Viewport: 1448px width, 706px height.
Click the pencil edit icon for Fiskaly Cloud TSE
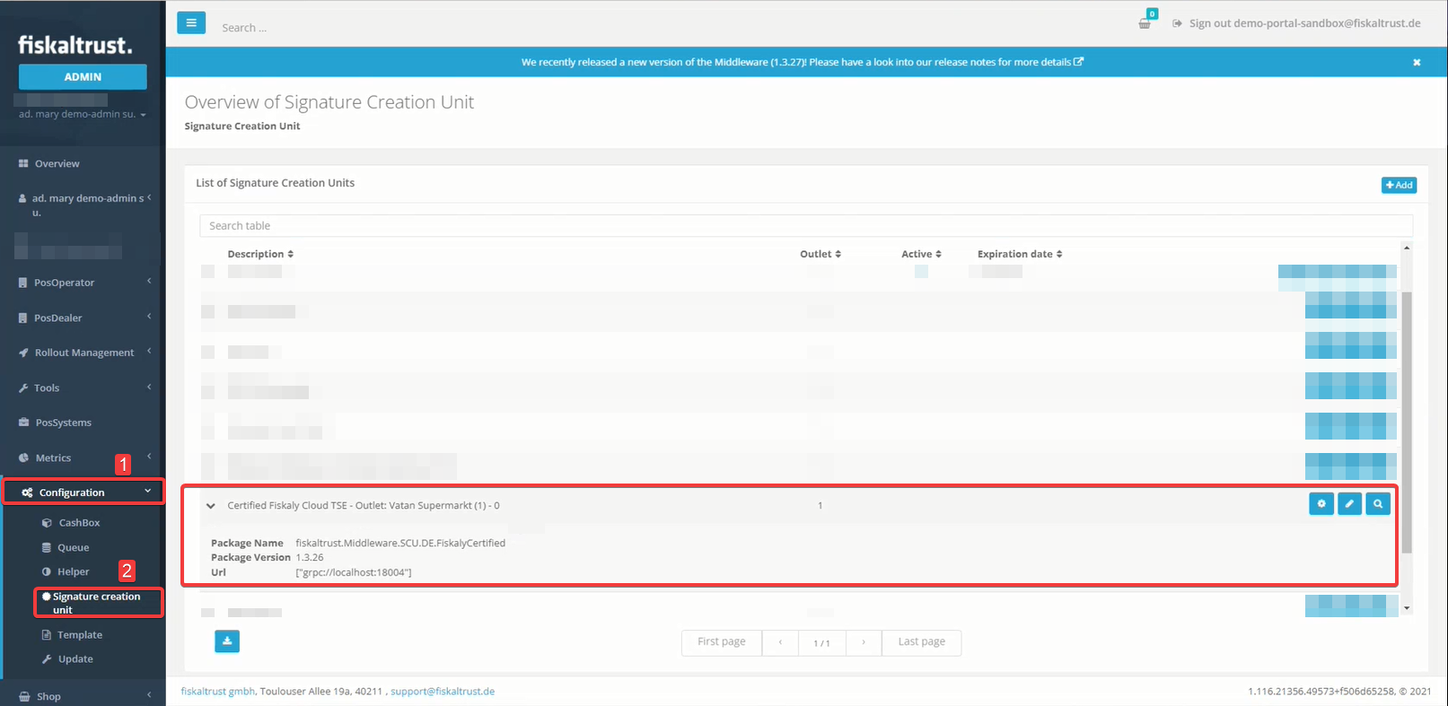[x=1349, y=504]
